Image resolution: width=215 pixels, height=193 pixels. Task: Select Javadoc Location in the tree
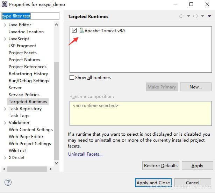26,32
